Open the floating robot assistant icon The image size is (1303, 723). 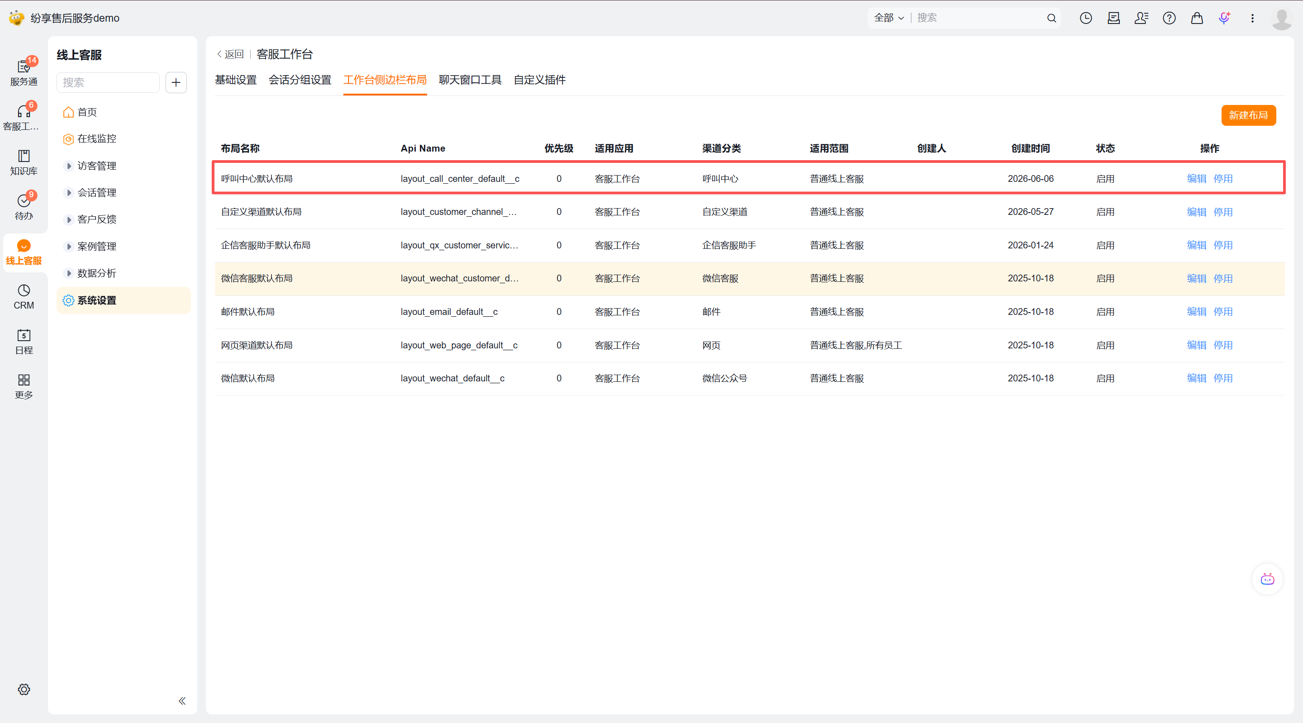[x=1267, y=579]
